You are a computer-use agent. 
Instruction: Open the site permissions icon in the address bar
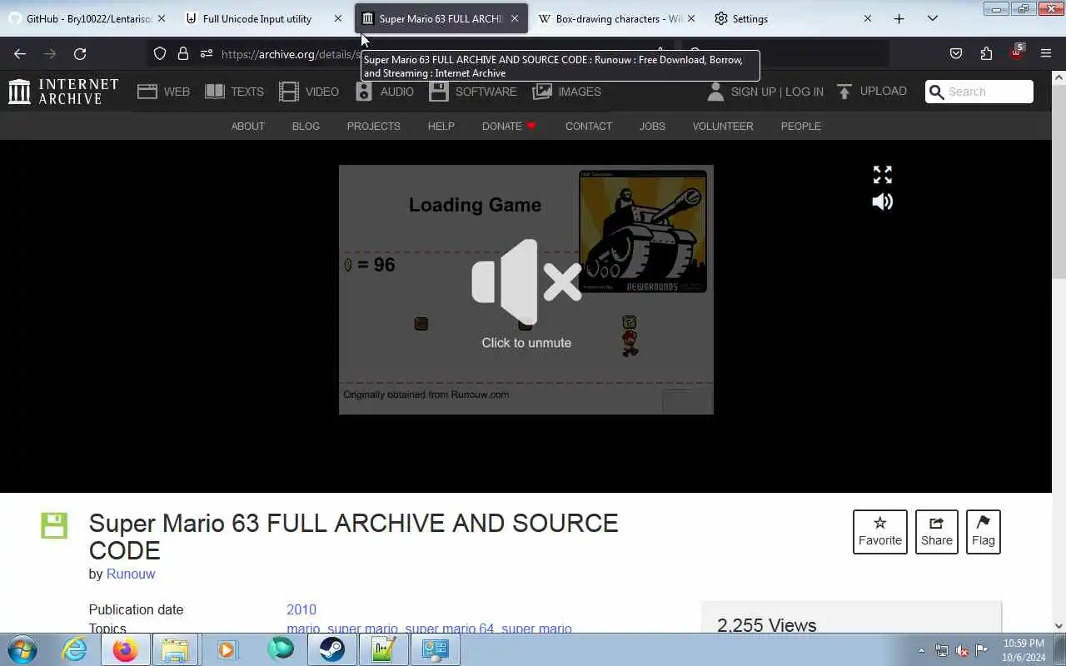tap(206, 53)
